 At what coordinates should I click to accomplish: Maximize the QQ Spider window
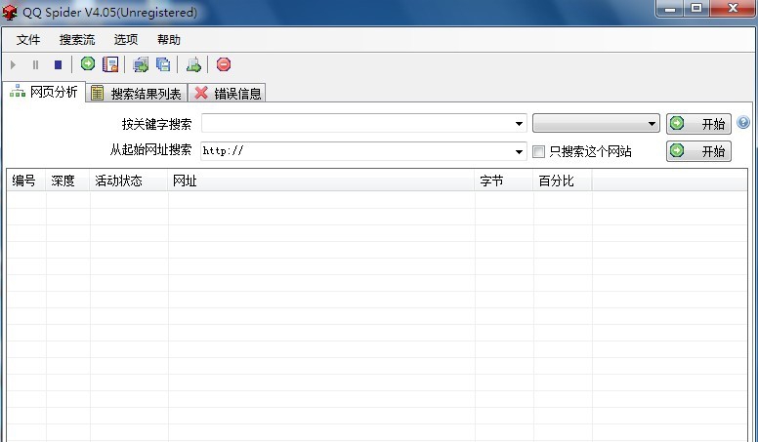tap(696, 8)
